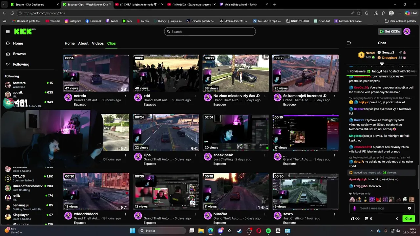Open new browser tab plus button
This screenshot has height=236, width=420.
[275, 5]
